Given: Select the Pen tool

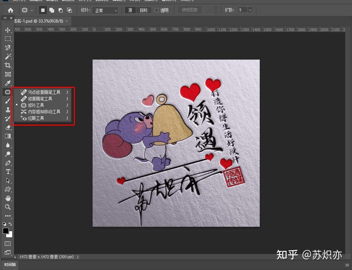Looking at the screenshot, I should [7, 163].
